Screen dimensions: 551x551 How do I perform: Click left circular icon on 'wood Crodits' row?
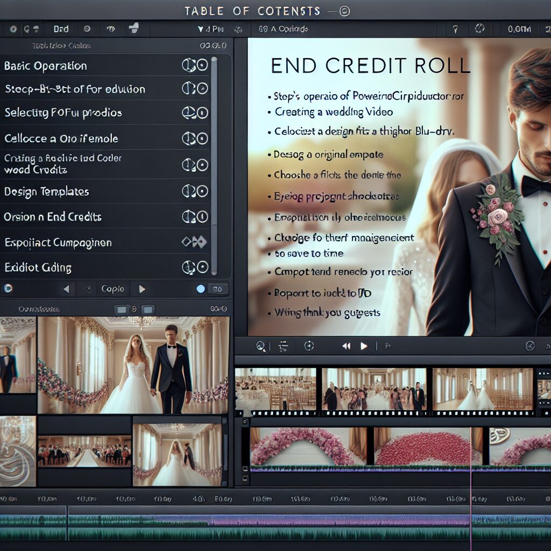click(x=189, y=165)
